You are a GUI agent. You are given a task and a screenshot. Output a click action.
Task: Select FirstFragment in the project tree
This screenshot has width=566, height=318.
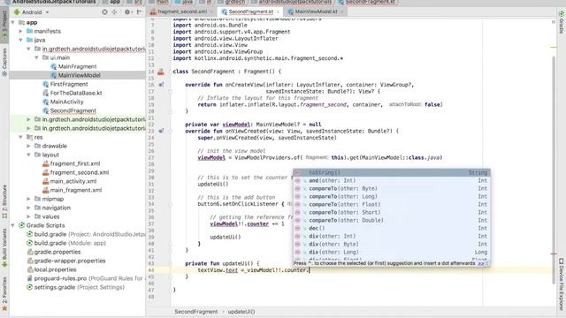(x=69, y=85)
